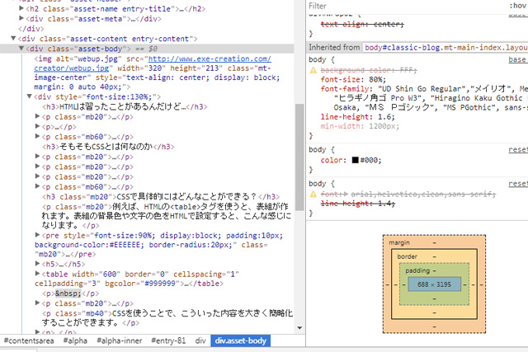Expand the h2 asset-name entry-title node
This screenshot has width=528, height=352.
[x=21, y=8]
